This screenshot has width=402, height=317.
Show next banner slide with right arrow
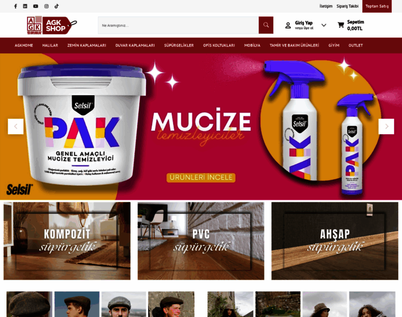(386, 126)
